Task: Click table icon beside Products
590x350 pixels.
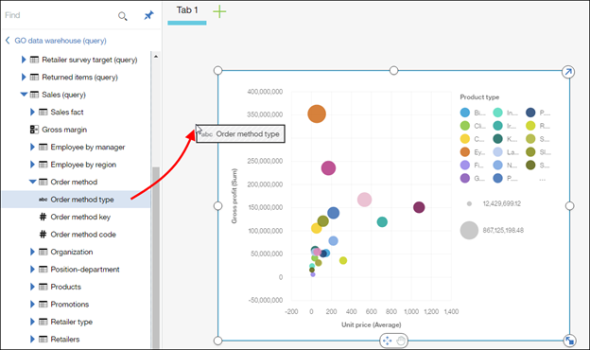Action: [43, 287]
